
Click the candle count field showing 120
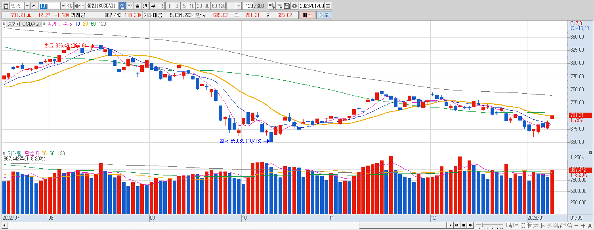pyautogui.click(x=248, y=6)
